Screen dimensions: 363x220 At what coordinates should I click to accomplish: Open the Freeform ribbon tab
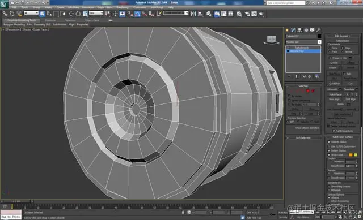click(x=50, y=20)
